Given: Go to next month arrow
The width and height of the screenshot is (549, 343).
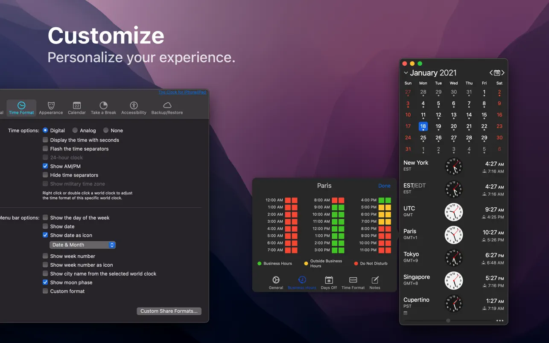Looking at the screenshot, I should pyautogui.click(x=503, y=73).
